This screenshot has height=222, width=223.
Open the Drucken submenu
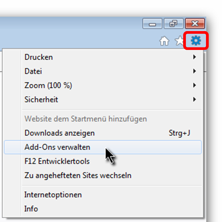(103, 57)
